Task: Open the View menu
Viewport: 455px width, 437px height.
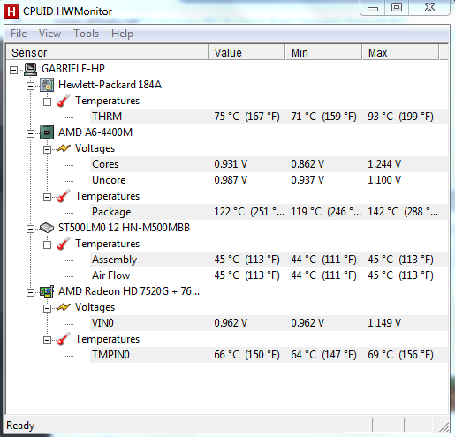Action: [x=49, y=34]
